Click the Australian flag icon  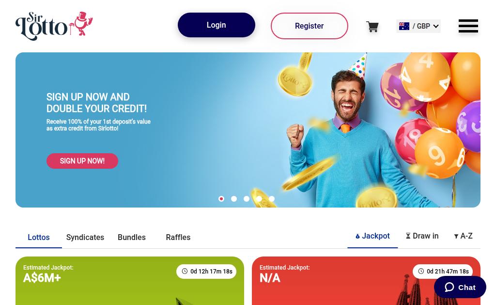(404, 26)
